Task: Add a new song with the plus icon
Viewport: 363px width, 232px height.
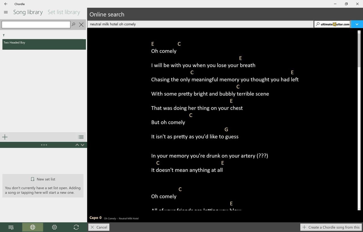Action: tap(5, 137)
